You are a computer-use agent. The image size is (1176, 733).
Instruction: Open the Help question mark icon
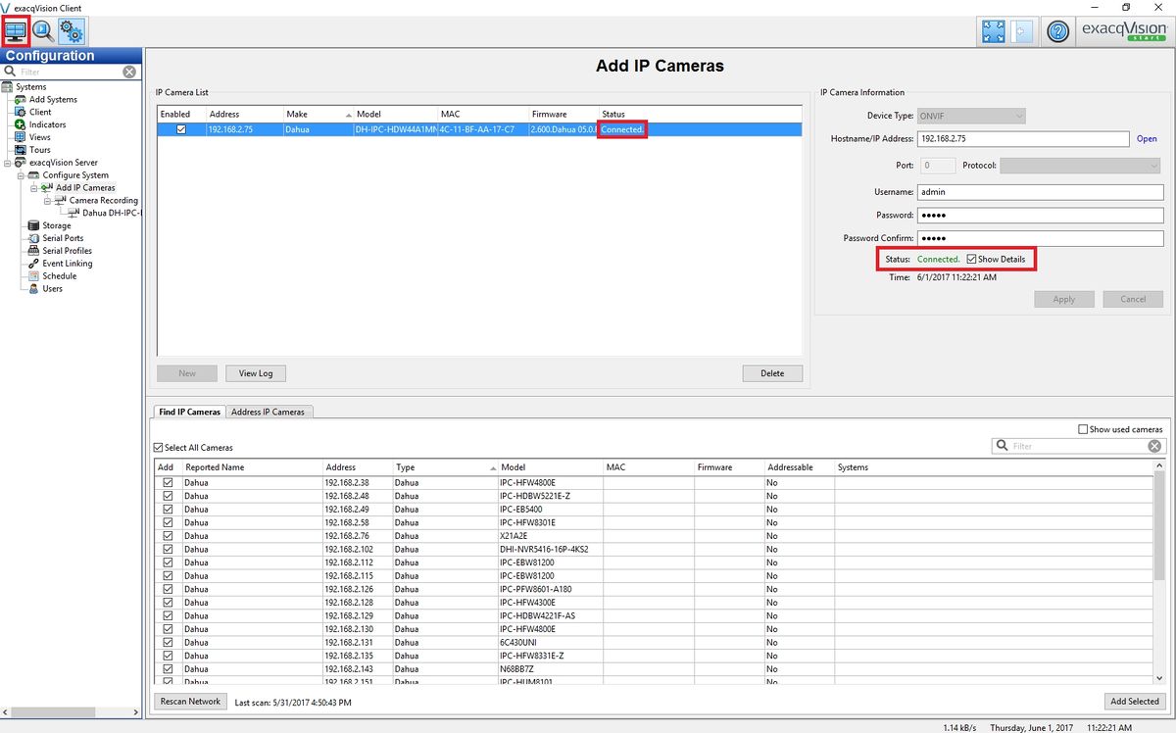(x=1057, y=31)
